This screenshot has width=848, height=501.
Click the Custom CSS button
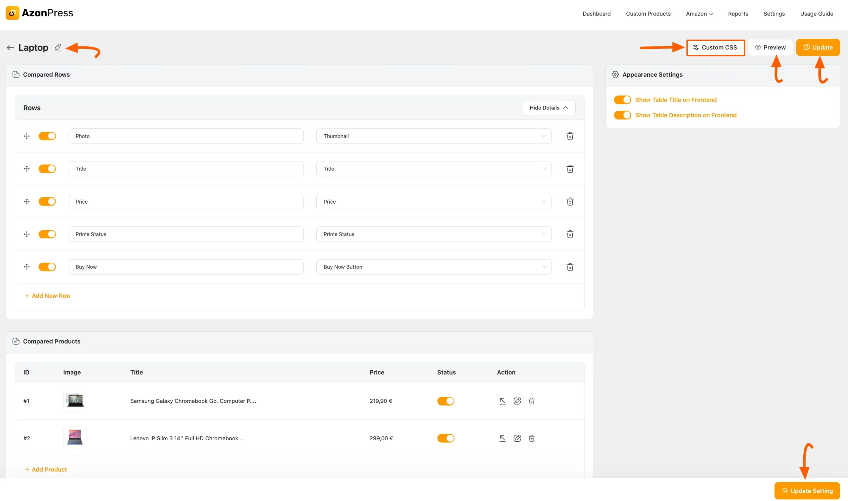coord(715,48)
